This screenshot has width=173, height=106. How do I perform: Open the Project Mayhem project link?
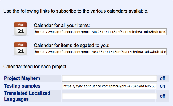click(22, 78)
